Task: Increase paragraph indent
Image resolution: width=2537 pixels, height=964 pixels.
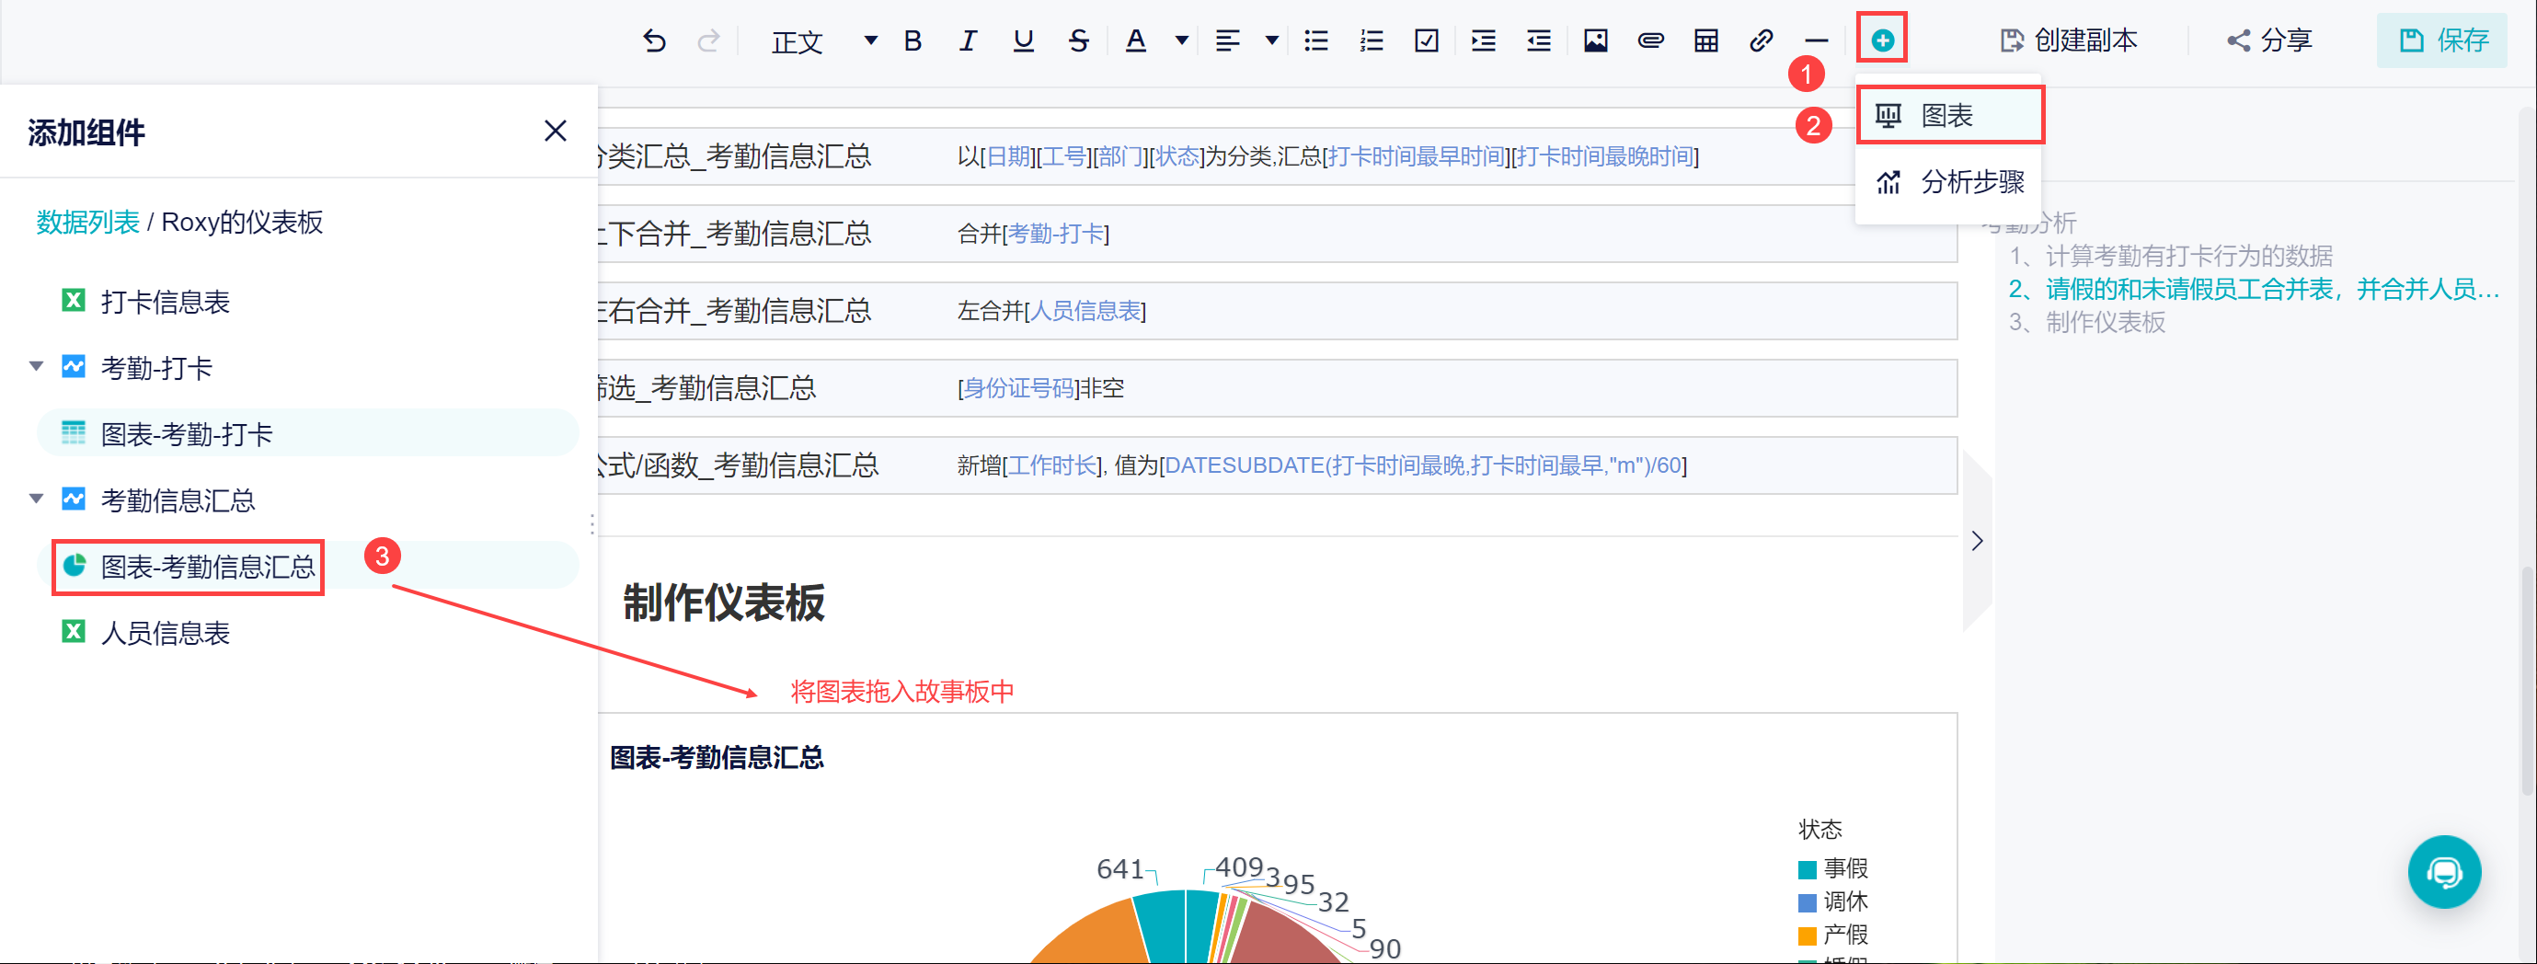Action: (x=1482, y=40)
